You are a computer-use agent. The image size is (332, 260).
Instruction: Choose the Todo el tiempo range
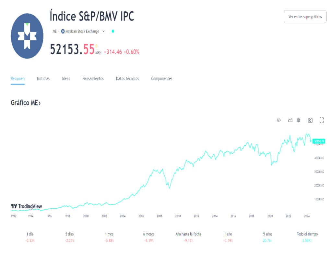[307, 237]
